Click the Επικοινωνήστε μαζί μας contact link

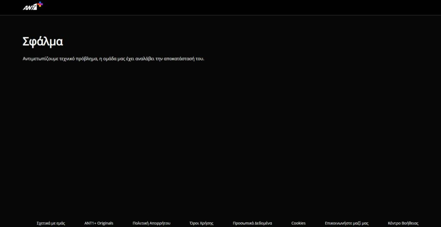click(347, 223)
